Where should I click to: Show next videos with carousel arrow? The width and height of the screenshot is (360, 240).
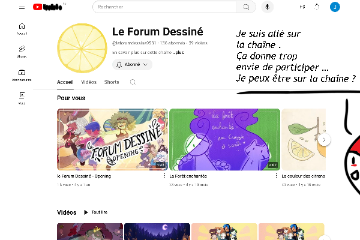pyautogui.click(x=324, y=140)
